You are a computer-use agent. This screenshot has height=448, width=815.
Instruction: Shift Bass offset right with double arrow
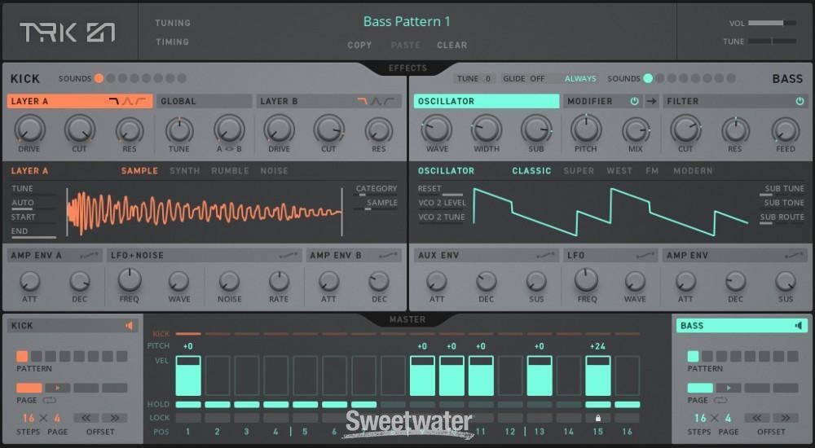[786, 418]
